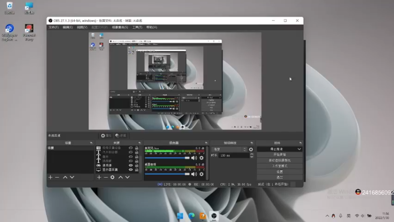Move scene up in Scenes panel
394x222 pixels.
pos(65,177)
